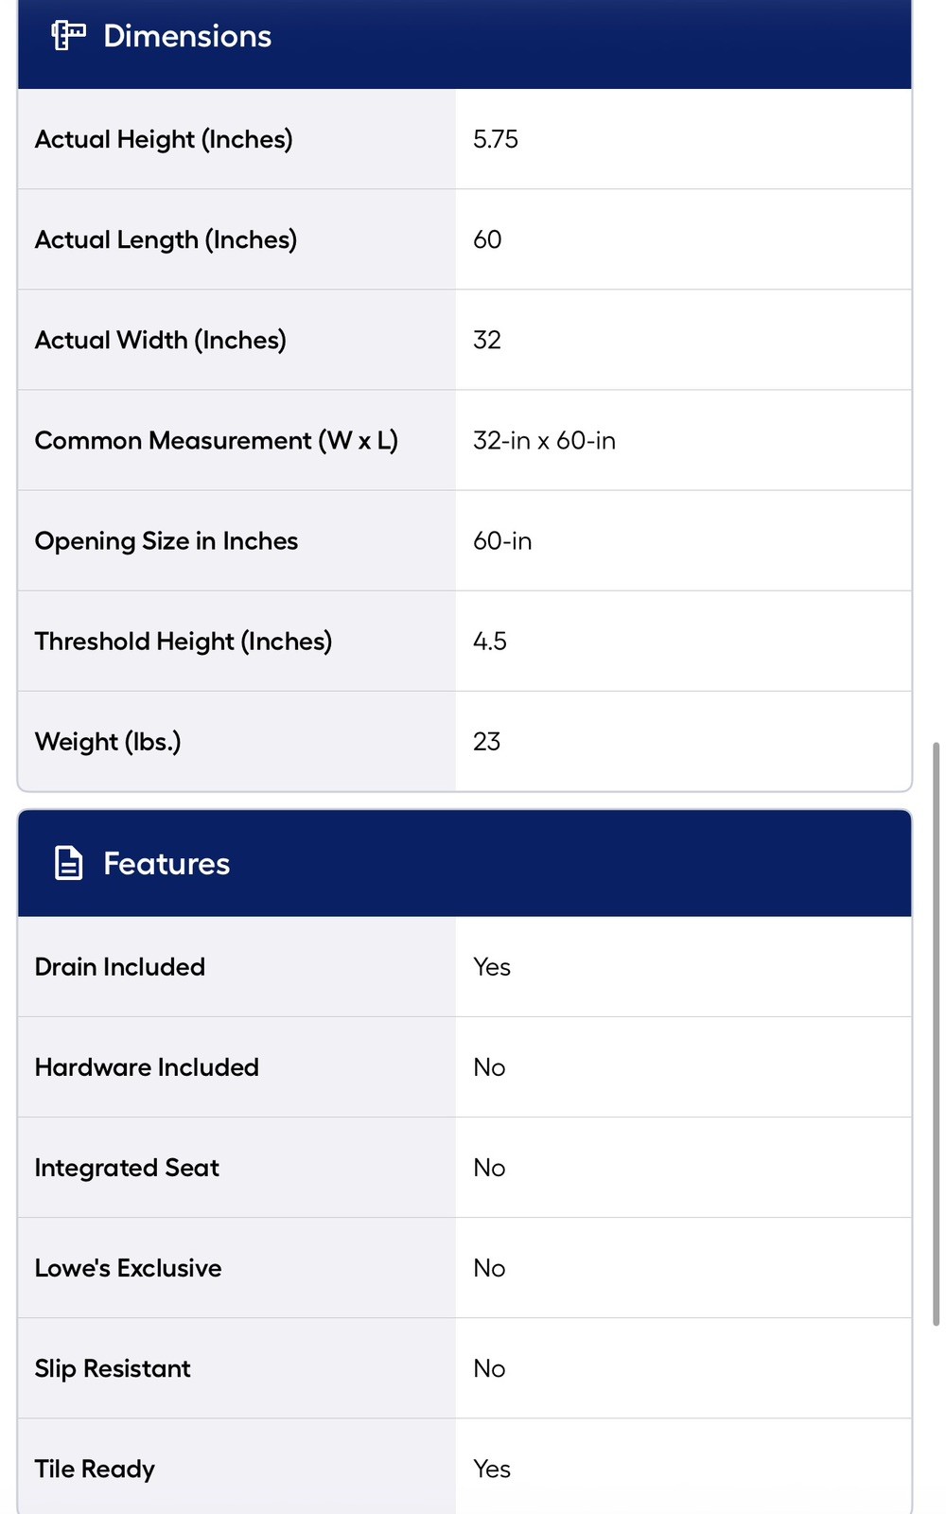Select the Integrated Seat row label

pos(127,1167)
